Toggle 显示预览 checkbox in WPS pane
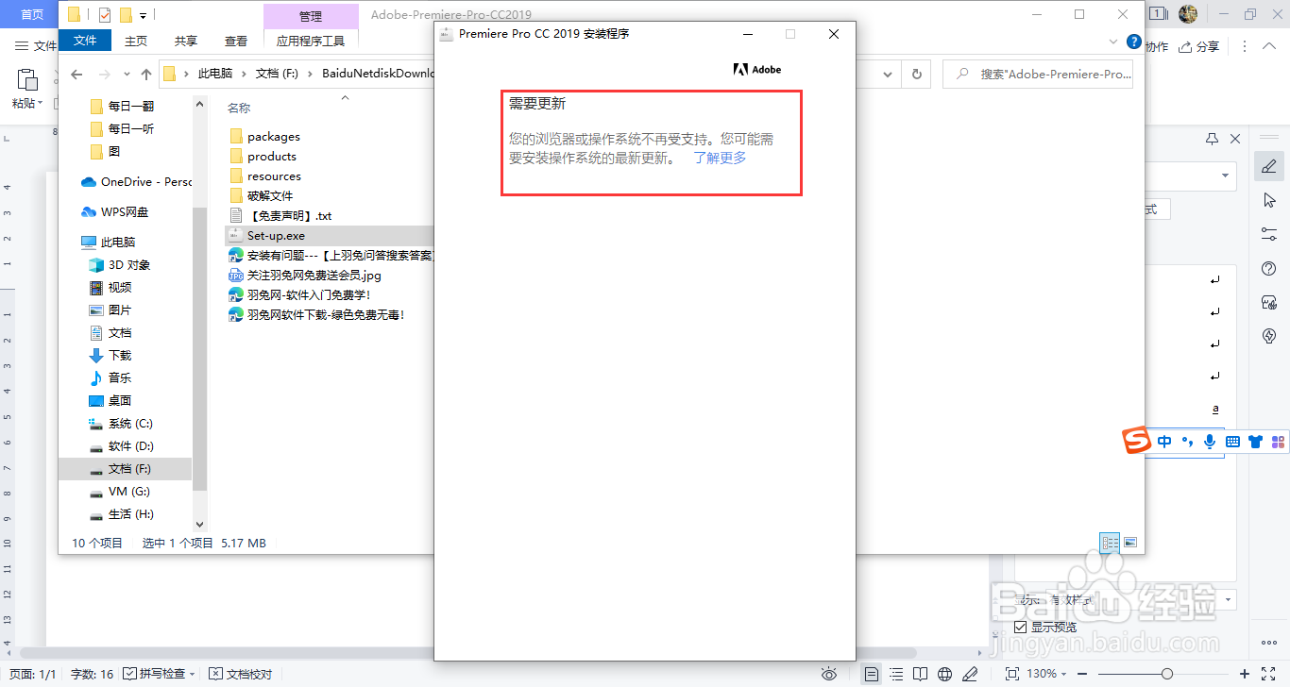This screenshot has height=687, width=1290. [1020, 628]
